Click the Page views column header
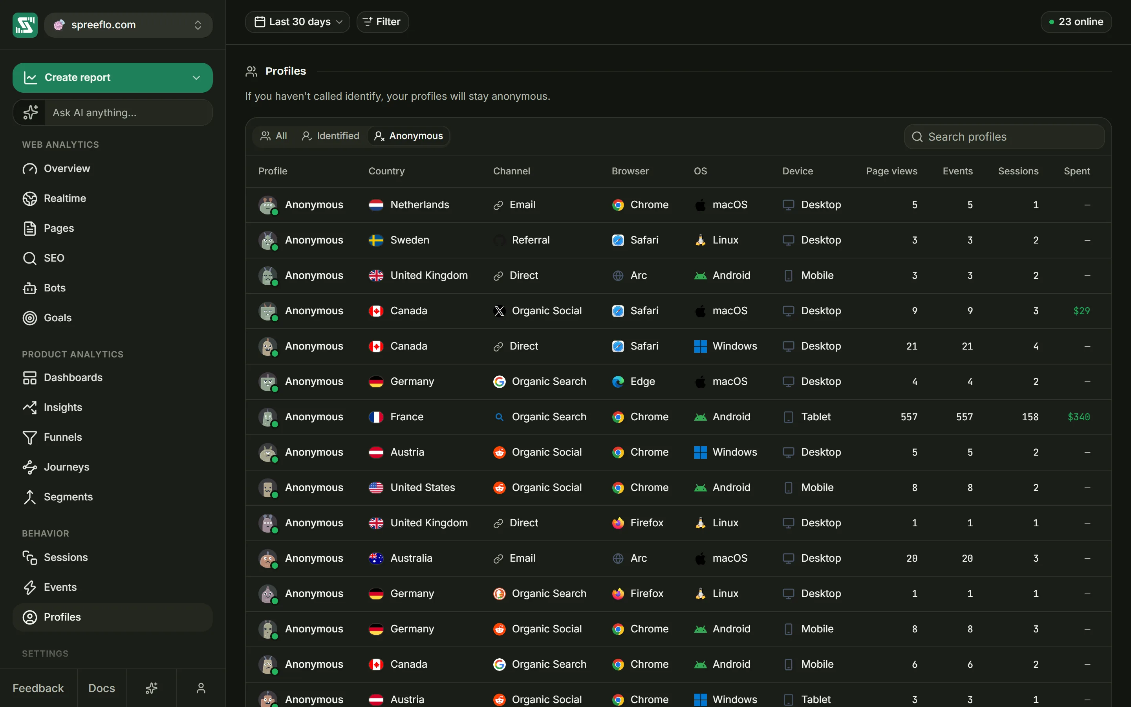This screenshot has height=707, width=1131. [891, 171]
